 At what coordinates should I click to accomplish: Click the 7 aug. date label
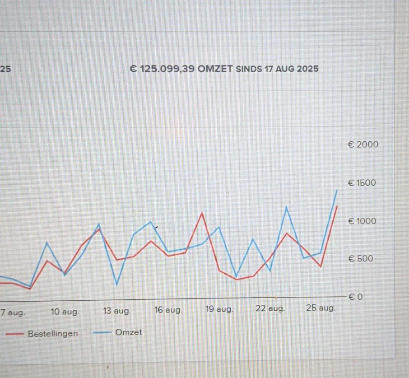13,313
